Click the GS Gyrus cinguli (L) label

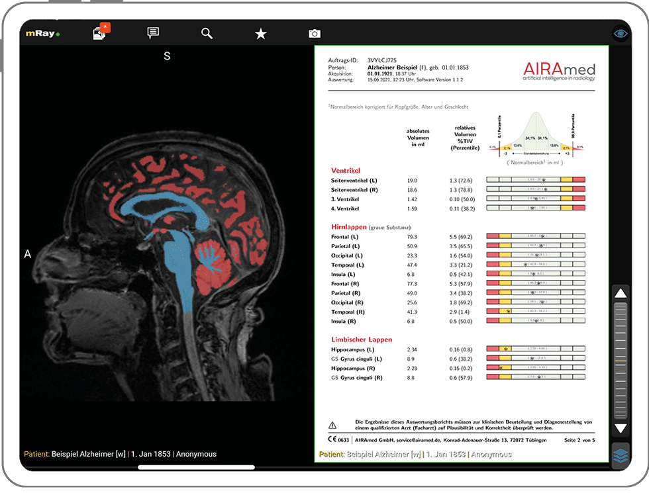[356, 359]
